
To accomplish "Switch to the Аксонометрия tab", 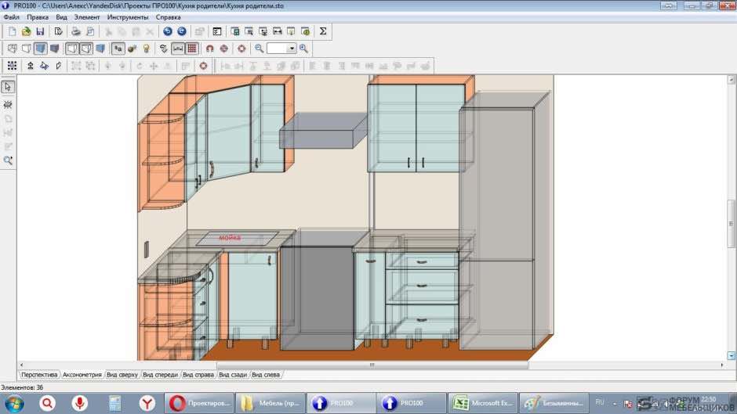I will click(82, 375).
